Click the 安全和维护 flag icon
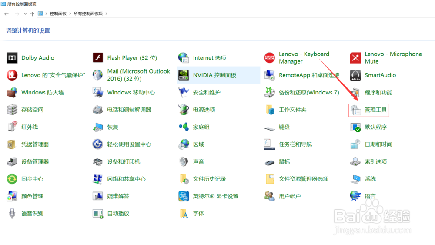 coord(184,92)
